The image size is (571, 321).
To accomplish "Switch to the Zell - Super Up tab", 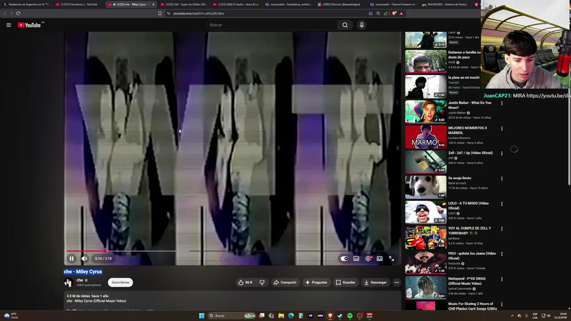I will [x=184, y=4].
